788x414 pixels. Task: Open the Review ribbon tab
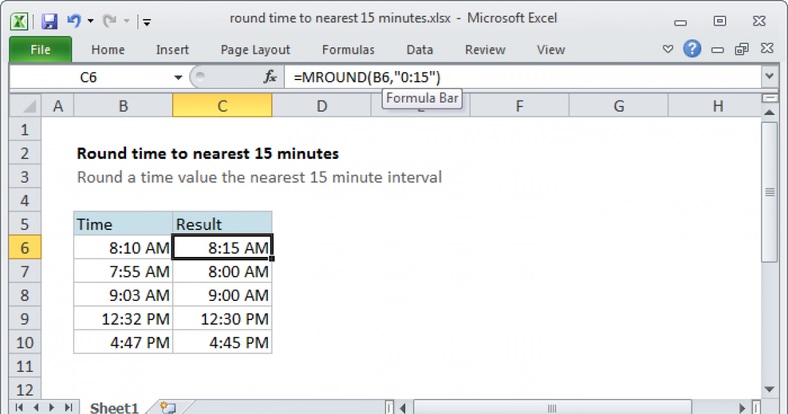[x=485, y=50]
